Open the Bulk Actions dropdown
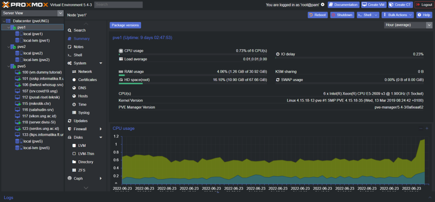The image size is (435, 202). click(398, 15)
